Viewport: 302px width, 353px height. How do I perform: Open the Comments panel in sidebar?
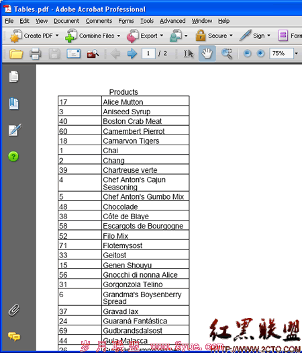(x=14, y=336)
